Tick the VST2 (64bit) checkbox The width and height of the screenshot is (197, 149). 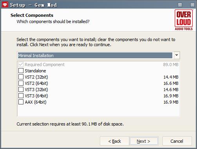coord(21,83)
